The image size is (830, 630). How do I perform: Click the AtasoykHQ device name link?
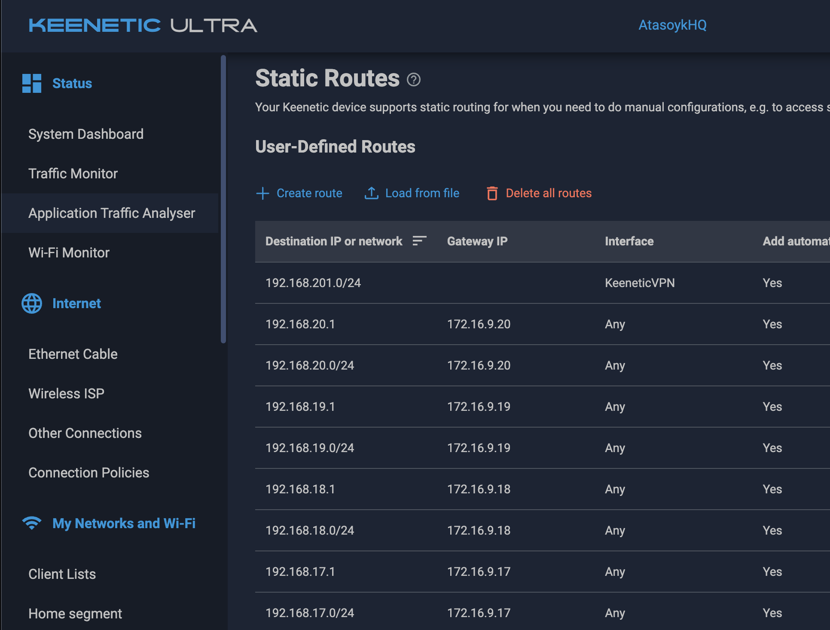click(672, 25)
